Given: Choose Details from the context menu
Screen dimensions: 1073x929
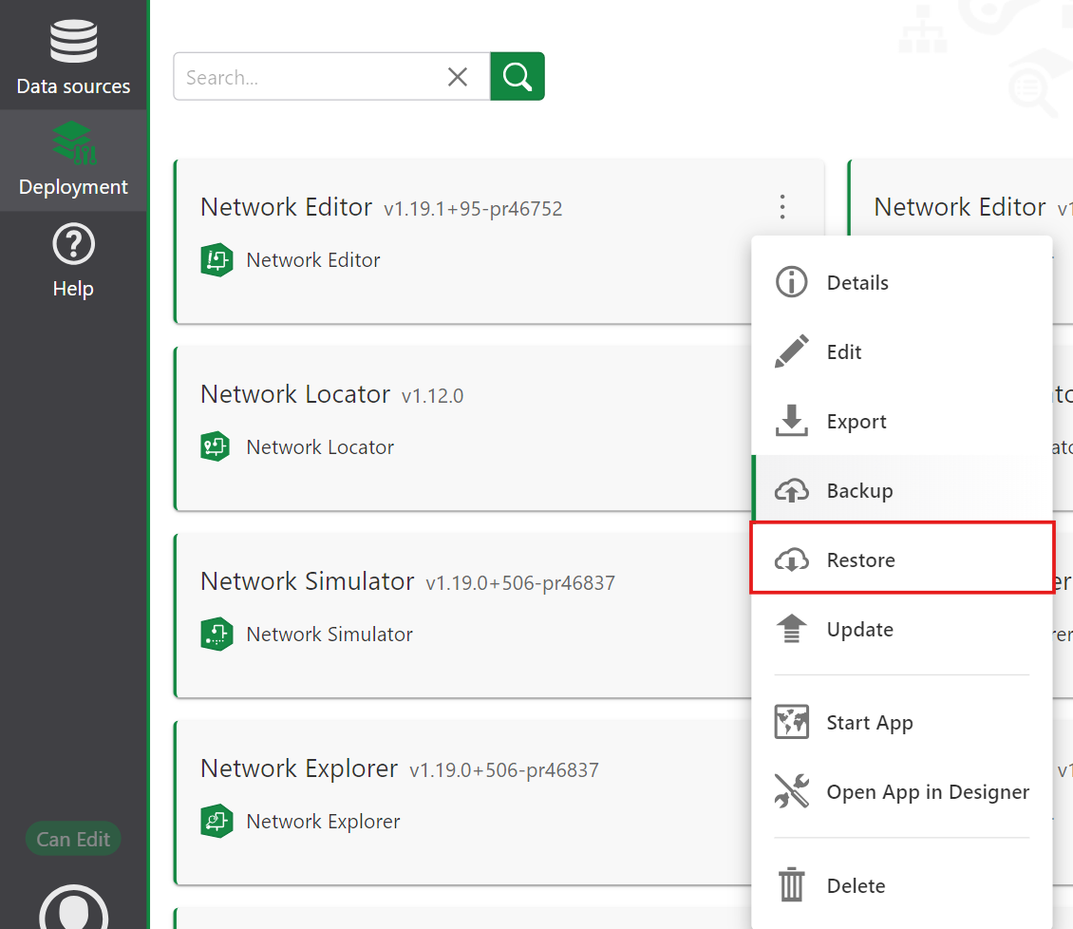Looking at the screenshot, I should (902, 283).
